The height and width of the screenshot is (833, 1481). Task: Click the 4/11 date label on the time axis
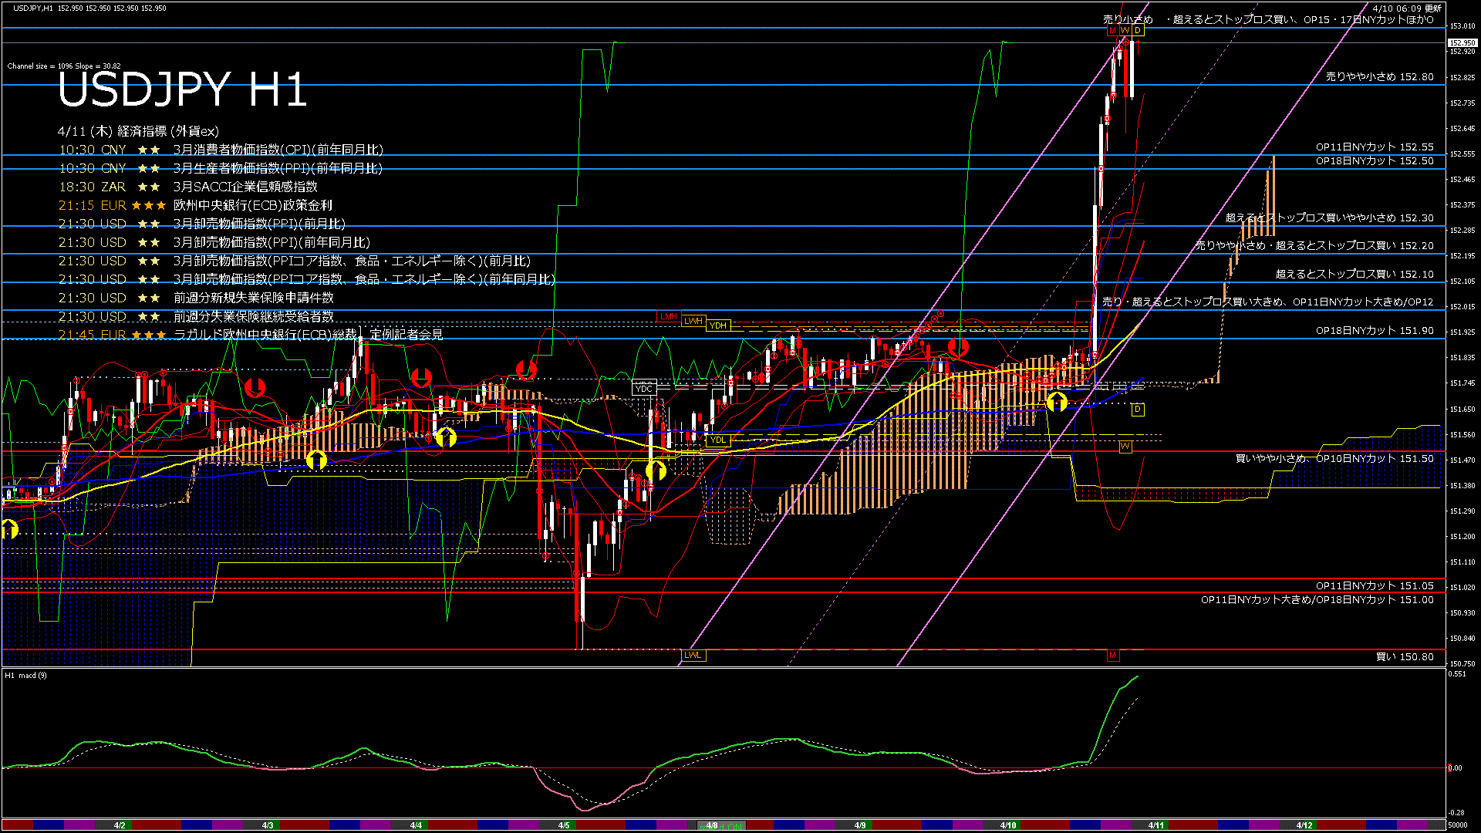[1155, 825]
